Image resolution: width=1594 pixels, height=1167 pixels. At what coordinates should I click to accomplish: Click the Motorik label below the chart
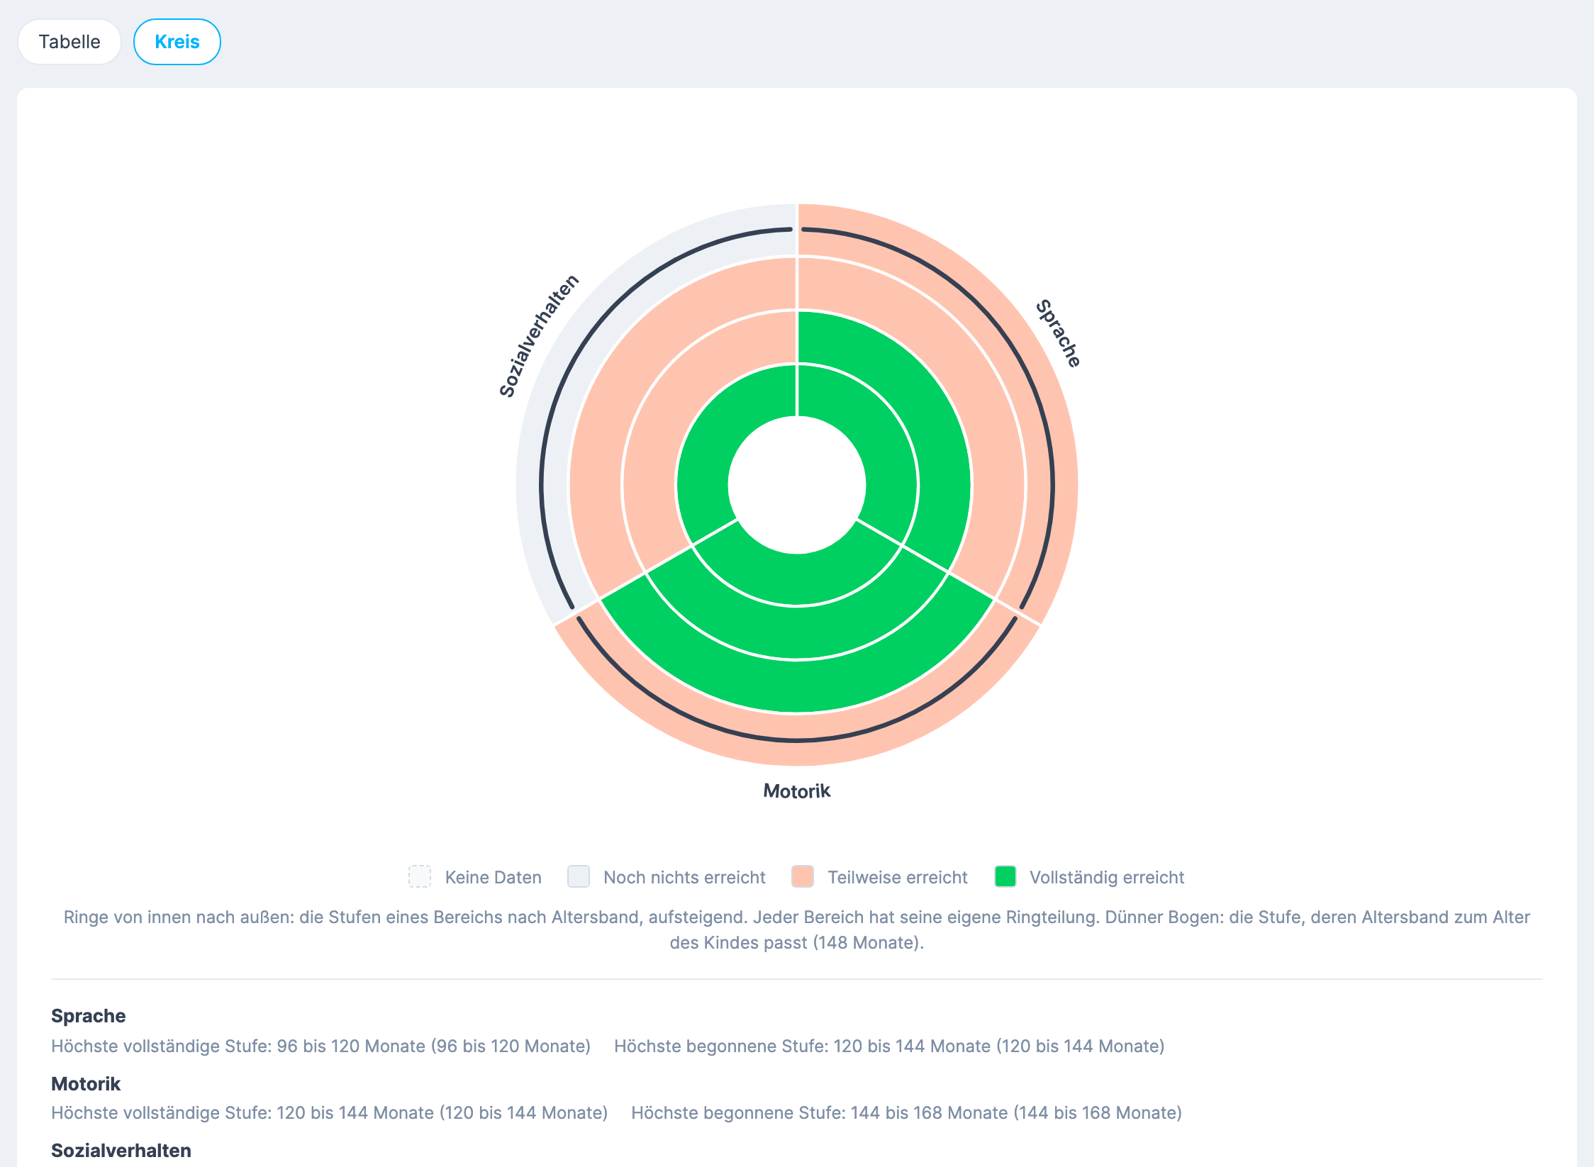tap(796, 791)
